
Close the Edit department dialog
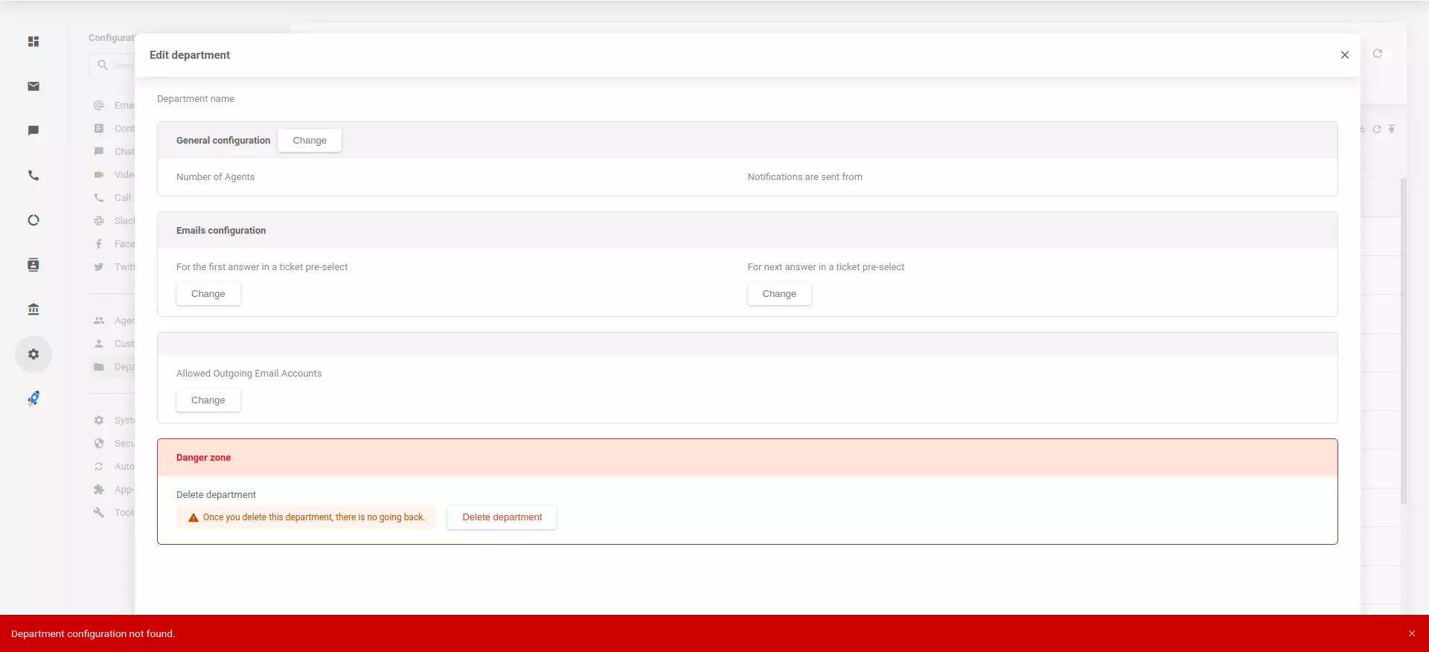click(1344, 55)
